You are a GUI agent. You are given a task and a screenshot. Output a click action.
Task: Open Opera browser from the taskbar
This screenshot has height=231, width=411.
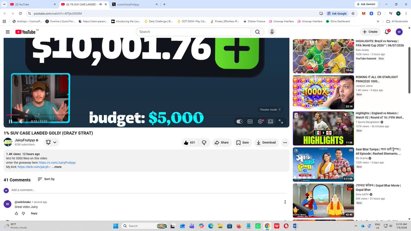pyautogui.click(x=286, y=226)
